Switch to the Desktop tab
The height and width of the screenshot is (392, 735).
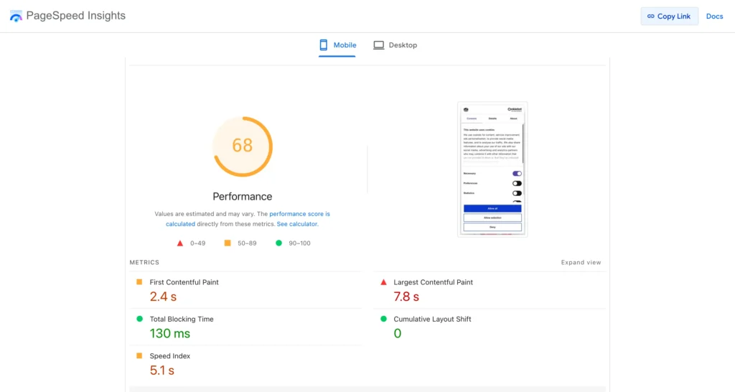395,45
